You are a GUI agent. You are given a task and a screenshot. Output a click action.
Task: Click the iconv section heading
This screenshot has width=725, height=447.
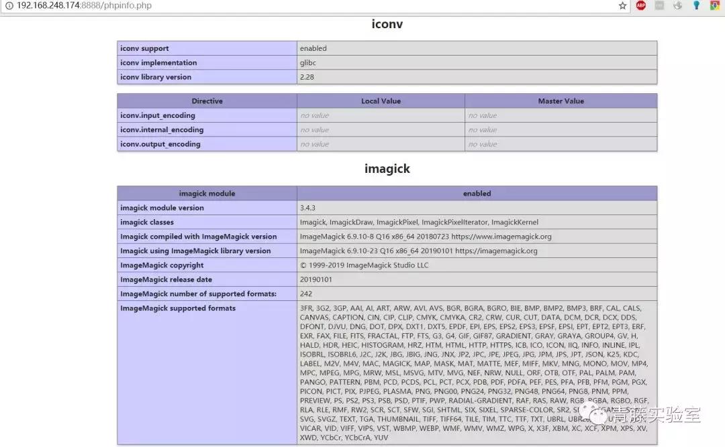click(387, 25)
